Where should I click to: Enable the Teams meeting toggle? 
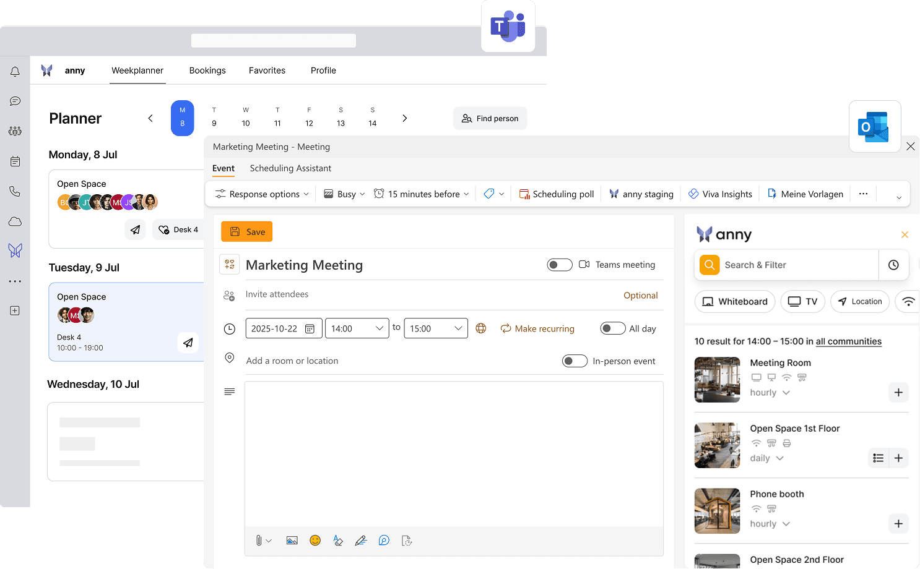click(560, 264)
